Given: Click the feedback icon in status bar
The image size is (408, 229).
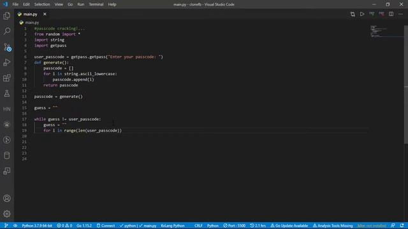Looking at the screenshot, I should pyautogui.click(x=393, y=226).
